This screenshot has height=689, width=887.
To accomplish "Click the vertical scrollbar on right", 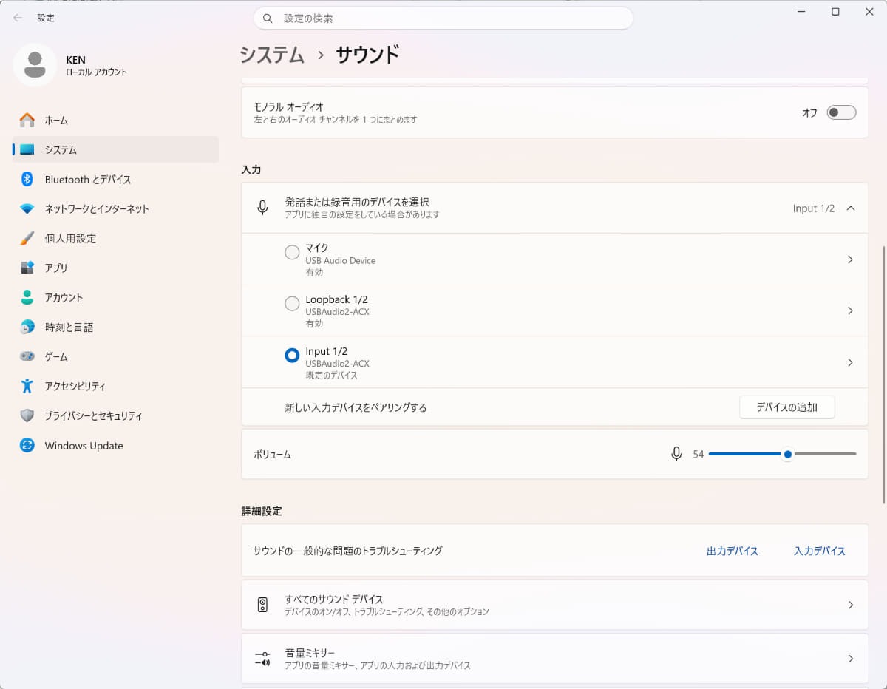I will coord(883,376).
